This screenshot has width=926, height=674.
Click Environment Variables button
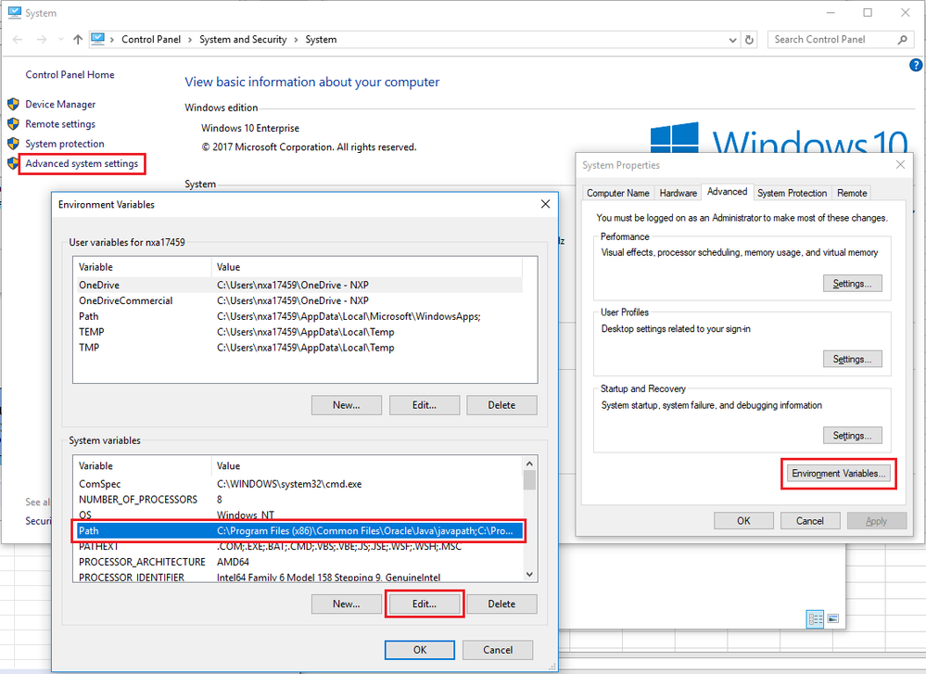[839, 474]
